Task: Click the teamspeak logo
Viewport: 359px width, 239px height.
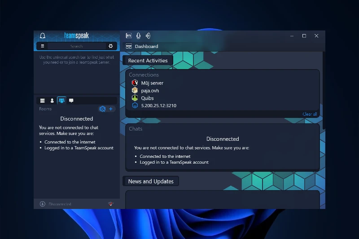Action: 76,36
